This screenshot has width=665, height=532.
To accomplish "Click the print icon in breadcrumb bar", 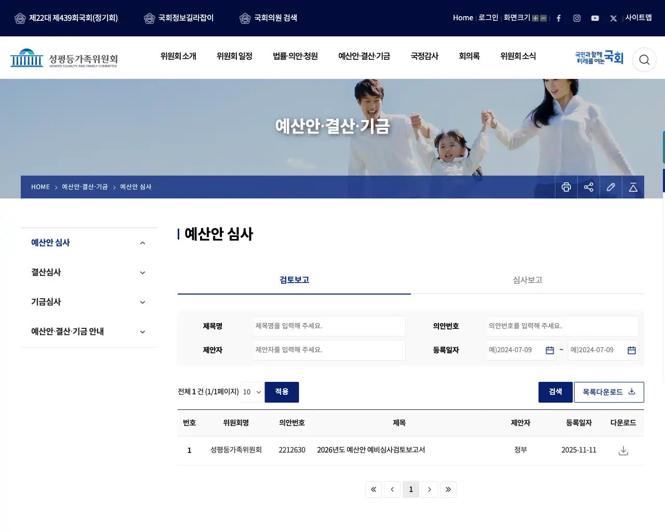I will pos(566,187).
